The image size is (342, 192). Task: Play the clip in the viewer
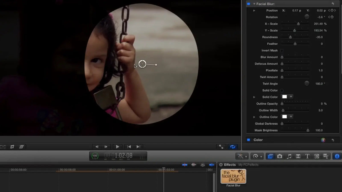click(x=117, y=147)
